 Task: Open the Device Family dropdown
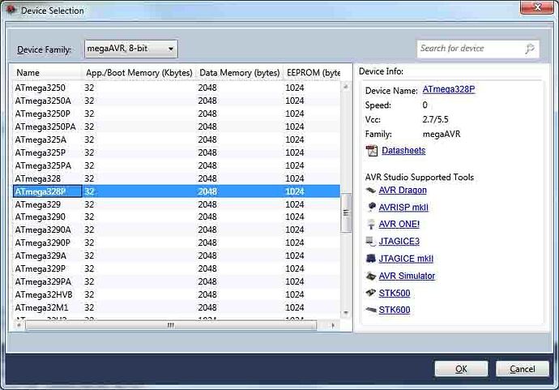coord(130,49)
